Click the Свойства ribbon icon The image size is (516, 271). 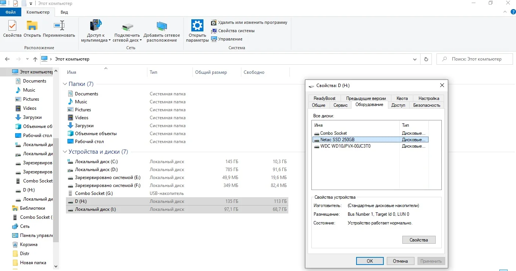click(12, 30)
